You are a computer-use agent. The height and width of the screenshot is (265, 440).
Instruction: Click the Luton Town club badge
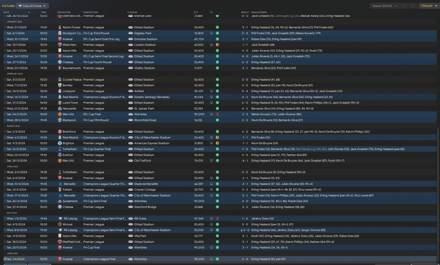[x=60, y=103]
